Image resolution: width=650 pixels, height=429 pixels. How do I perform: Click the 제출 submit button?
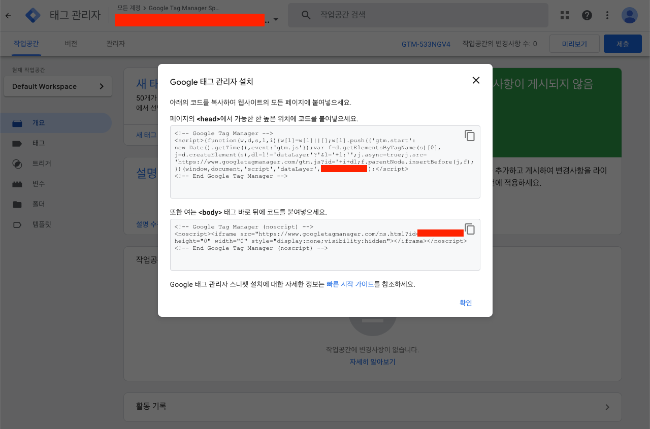pyautogui.click(x=623, y=44)
